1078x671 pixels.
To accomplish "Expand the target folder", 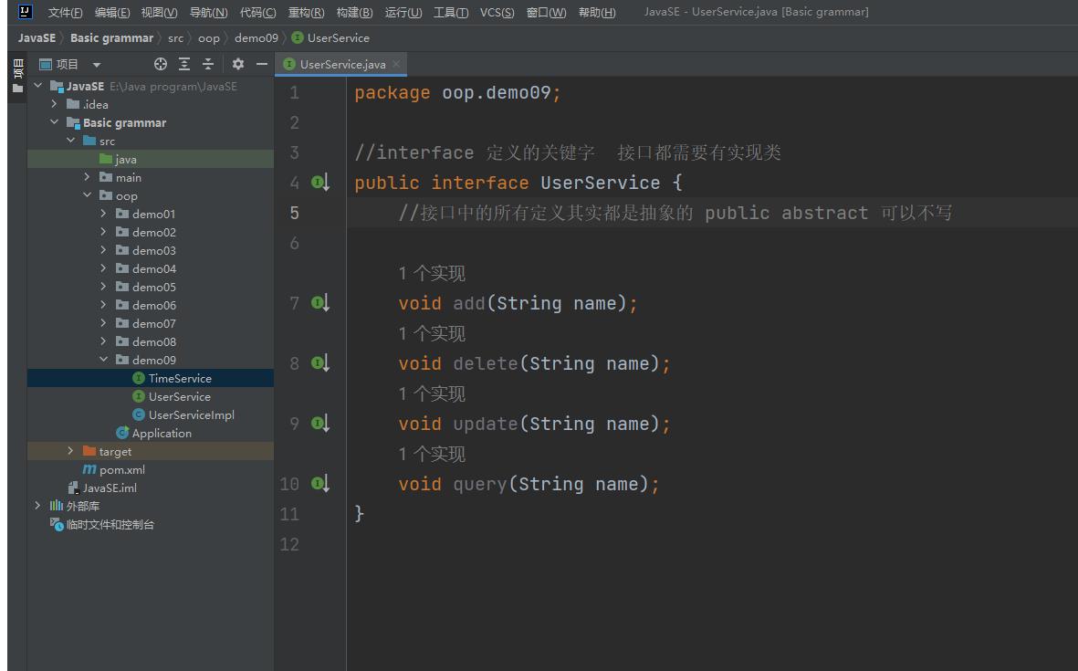I will coord(71,451).
